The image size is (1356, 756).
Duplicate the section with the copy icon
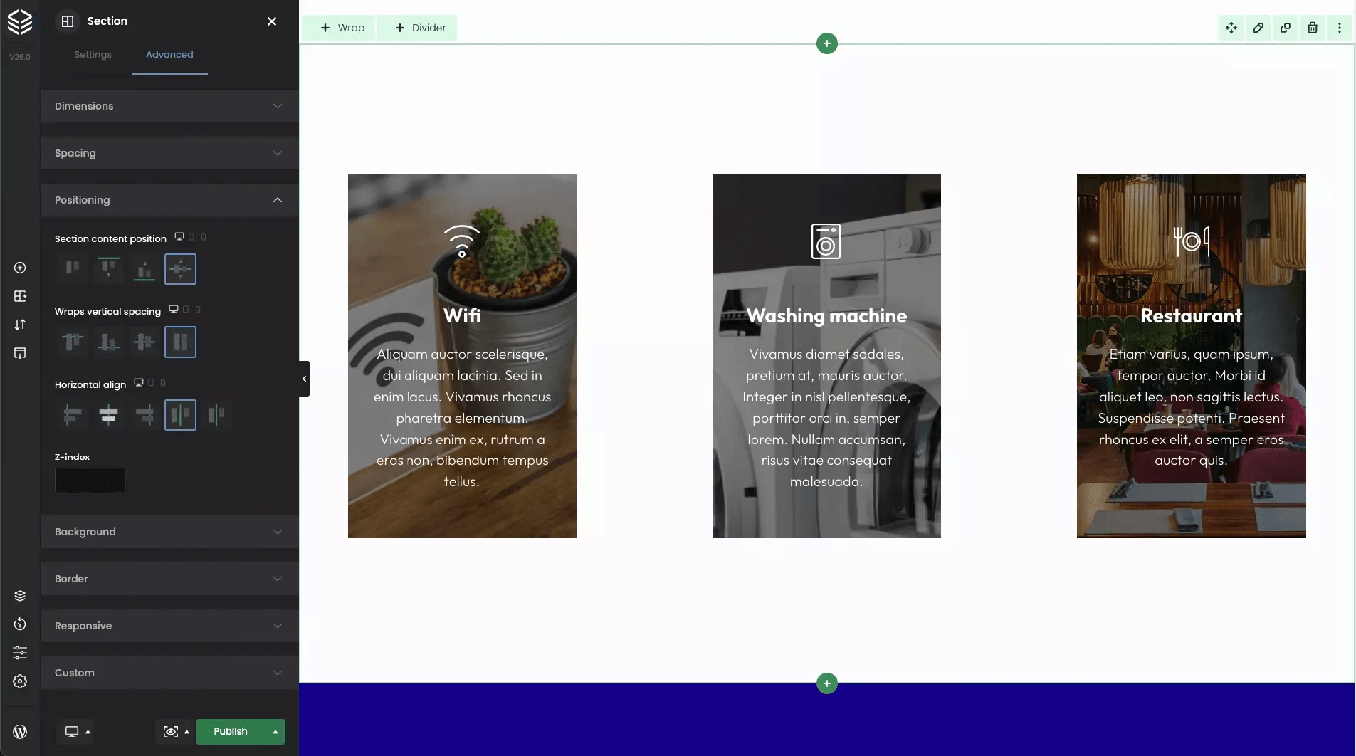(1286, 28)
